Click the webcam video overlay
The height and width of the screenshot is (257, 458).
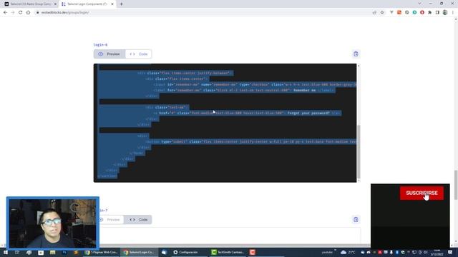(53, 223)
